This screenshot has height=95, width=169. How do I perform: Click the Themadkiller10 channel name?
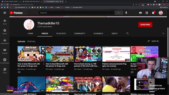(x=48, y=23)
